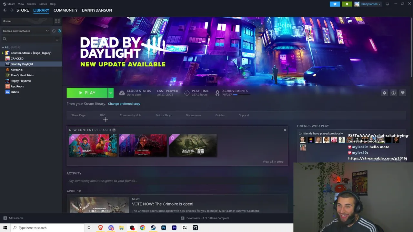Open the Guides link
The width and height of the screenshot is (413, 232).
pos(220,115)
